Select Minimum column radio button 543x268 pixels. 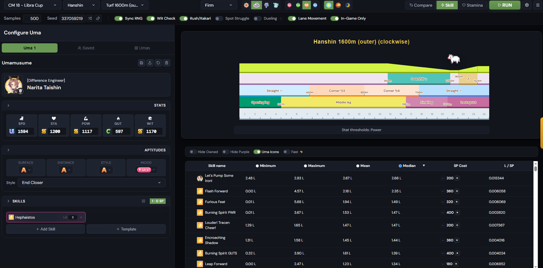[x=257, y=166]
